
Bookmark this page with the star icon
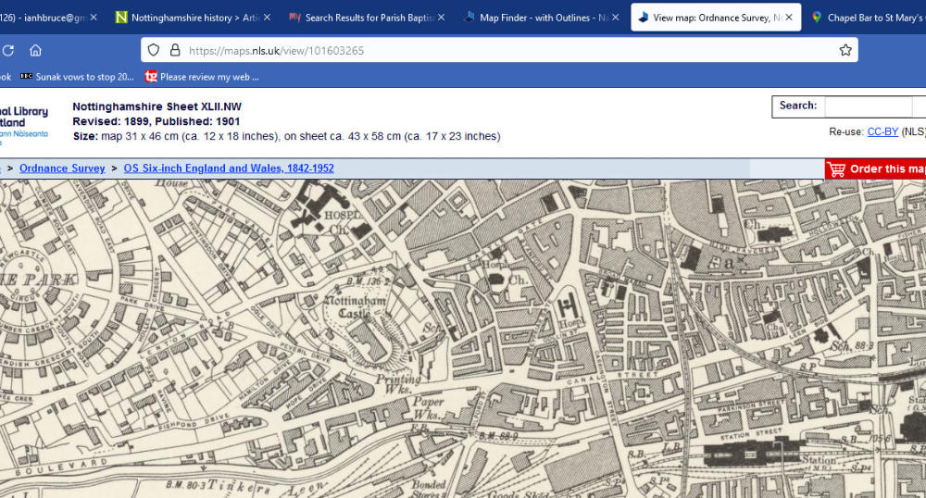[x=845, y=51]
